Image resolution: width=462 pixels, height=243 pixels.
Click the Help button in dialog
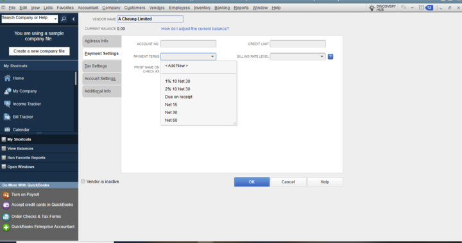pyautogui.click(x=325, y=181)
